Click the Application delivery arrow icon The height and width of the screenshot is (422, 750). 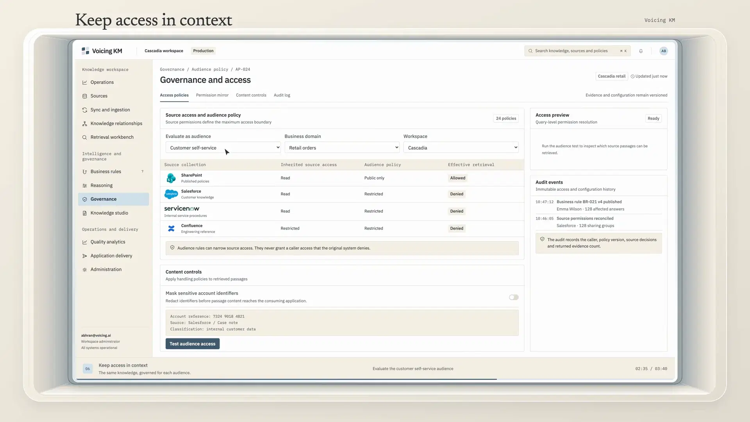click(x=85, y=256)
